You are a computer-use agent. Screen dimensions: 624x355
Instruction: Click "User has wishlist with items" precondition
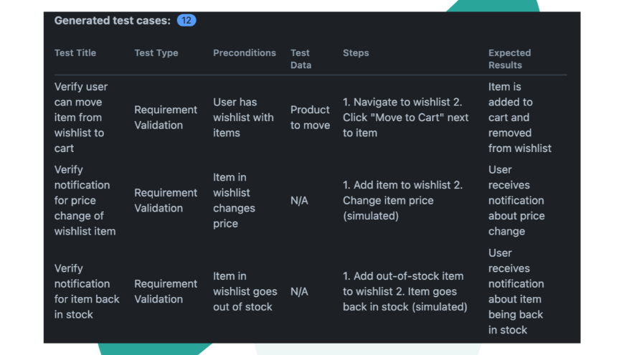click(x=243, y=118)
